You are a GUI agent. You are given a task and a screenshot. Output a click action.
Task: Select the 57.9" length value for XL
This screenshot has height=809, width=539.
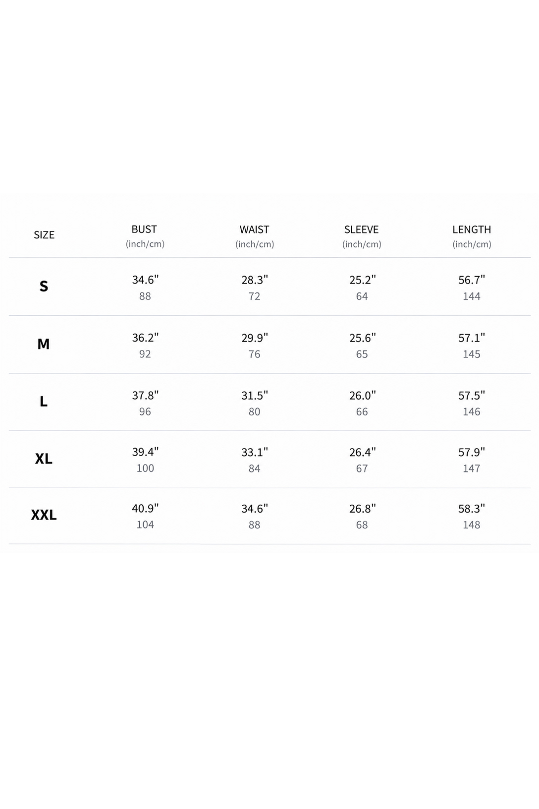[472, 452]
